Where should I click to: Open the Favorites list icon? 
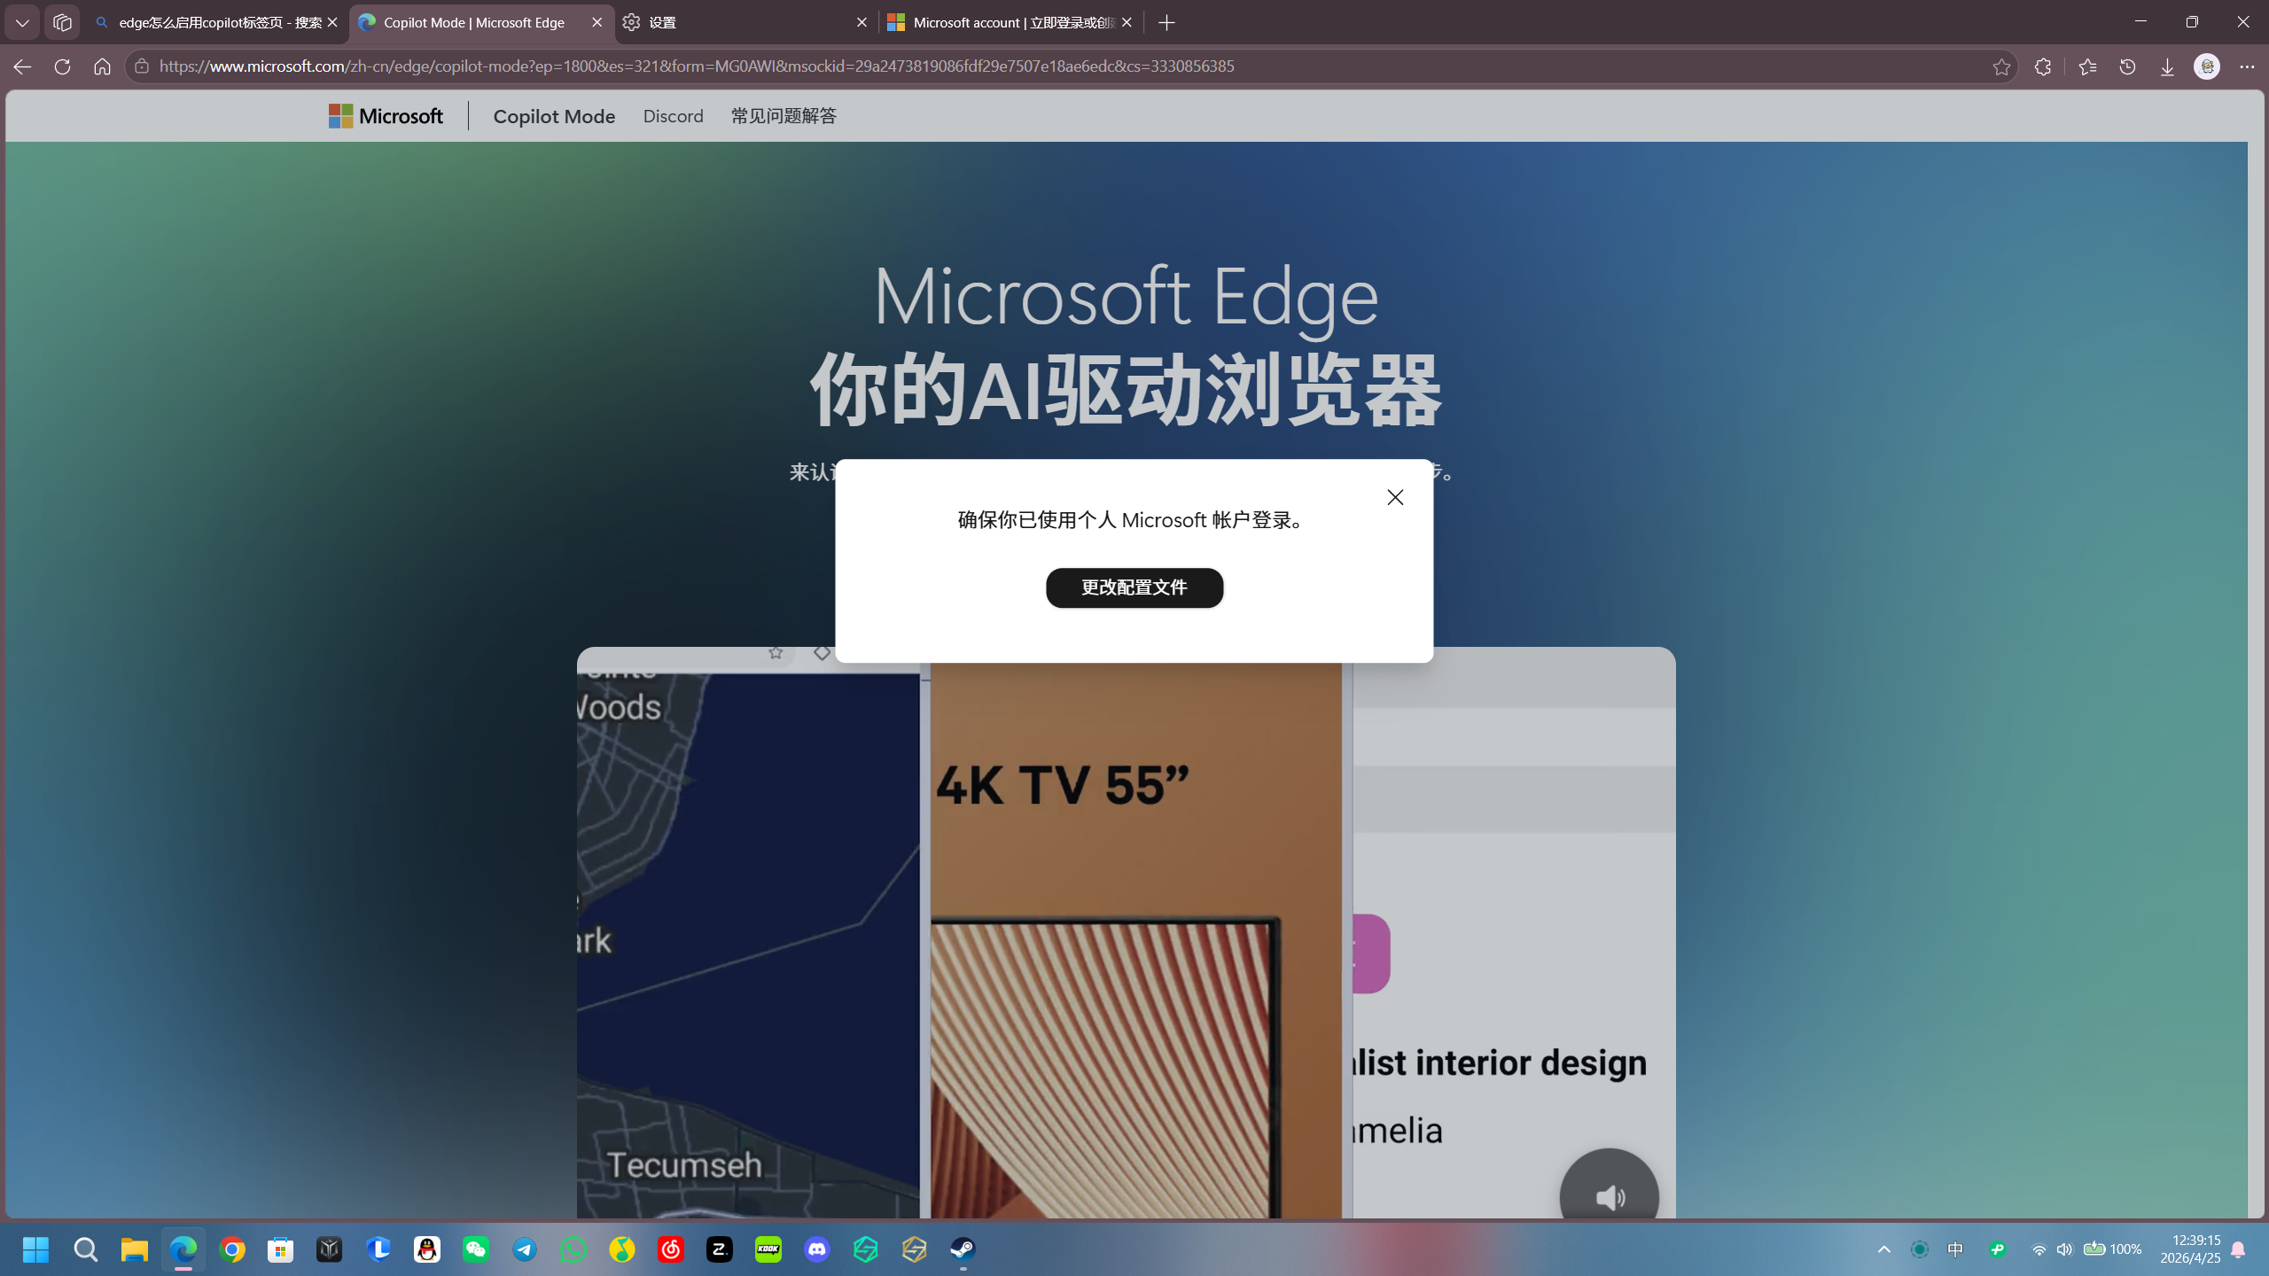[x=2087, y=66]
